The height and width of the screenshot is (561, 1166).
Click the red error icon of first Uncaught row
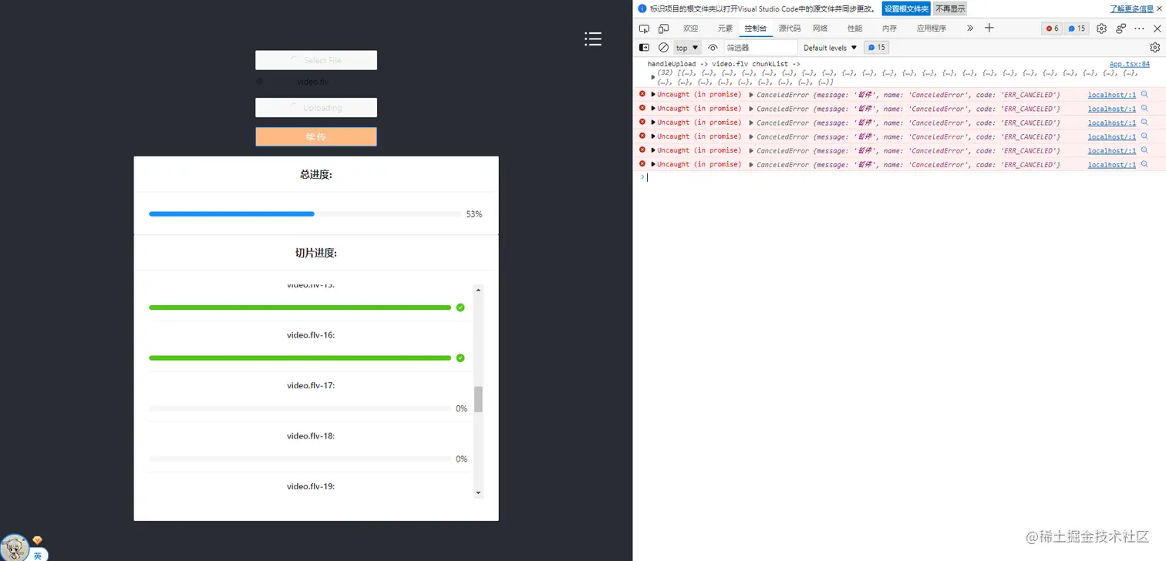tap(642, 94)
